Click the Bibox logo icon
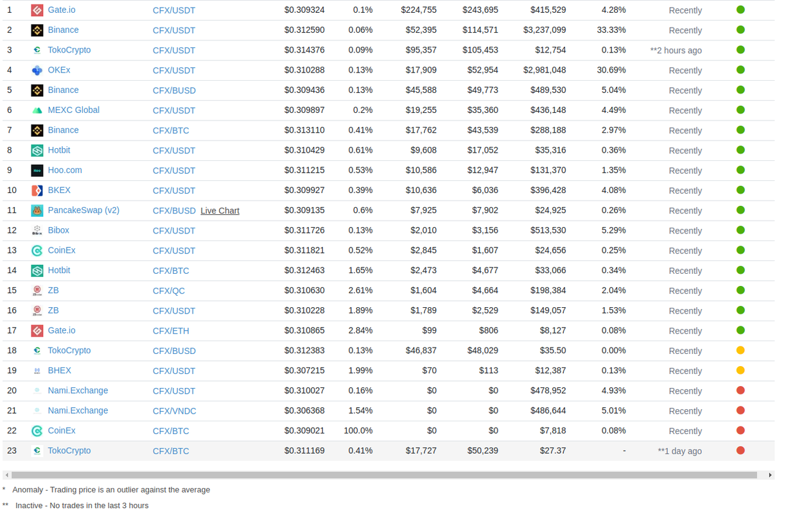Image resolution: width=804 pixels, height=513 pixels. 37,231
